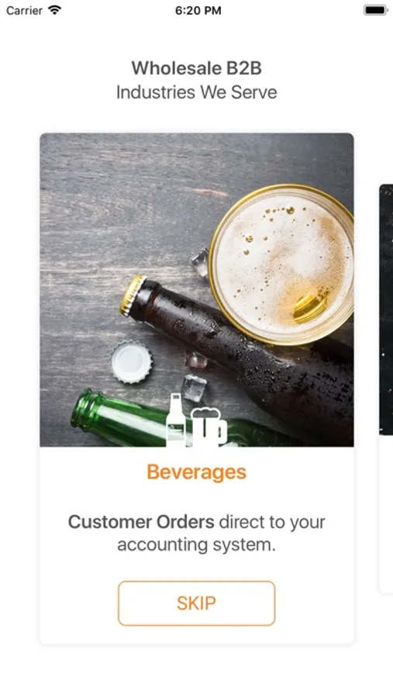Image resolution: width=393 pixels, height=698 pixels.
Task: Tap the white bottle icon overlay
Action: click(175, 420)
